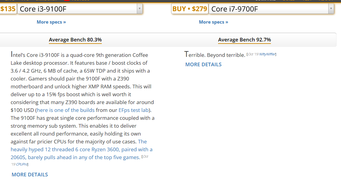Open the heavily hyped Ryzen 3600 link
The height and width of the screenshot is (180, 341).
click(82, 149)
